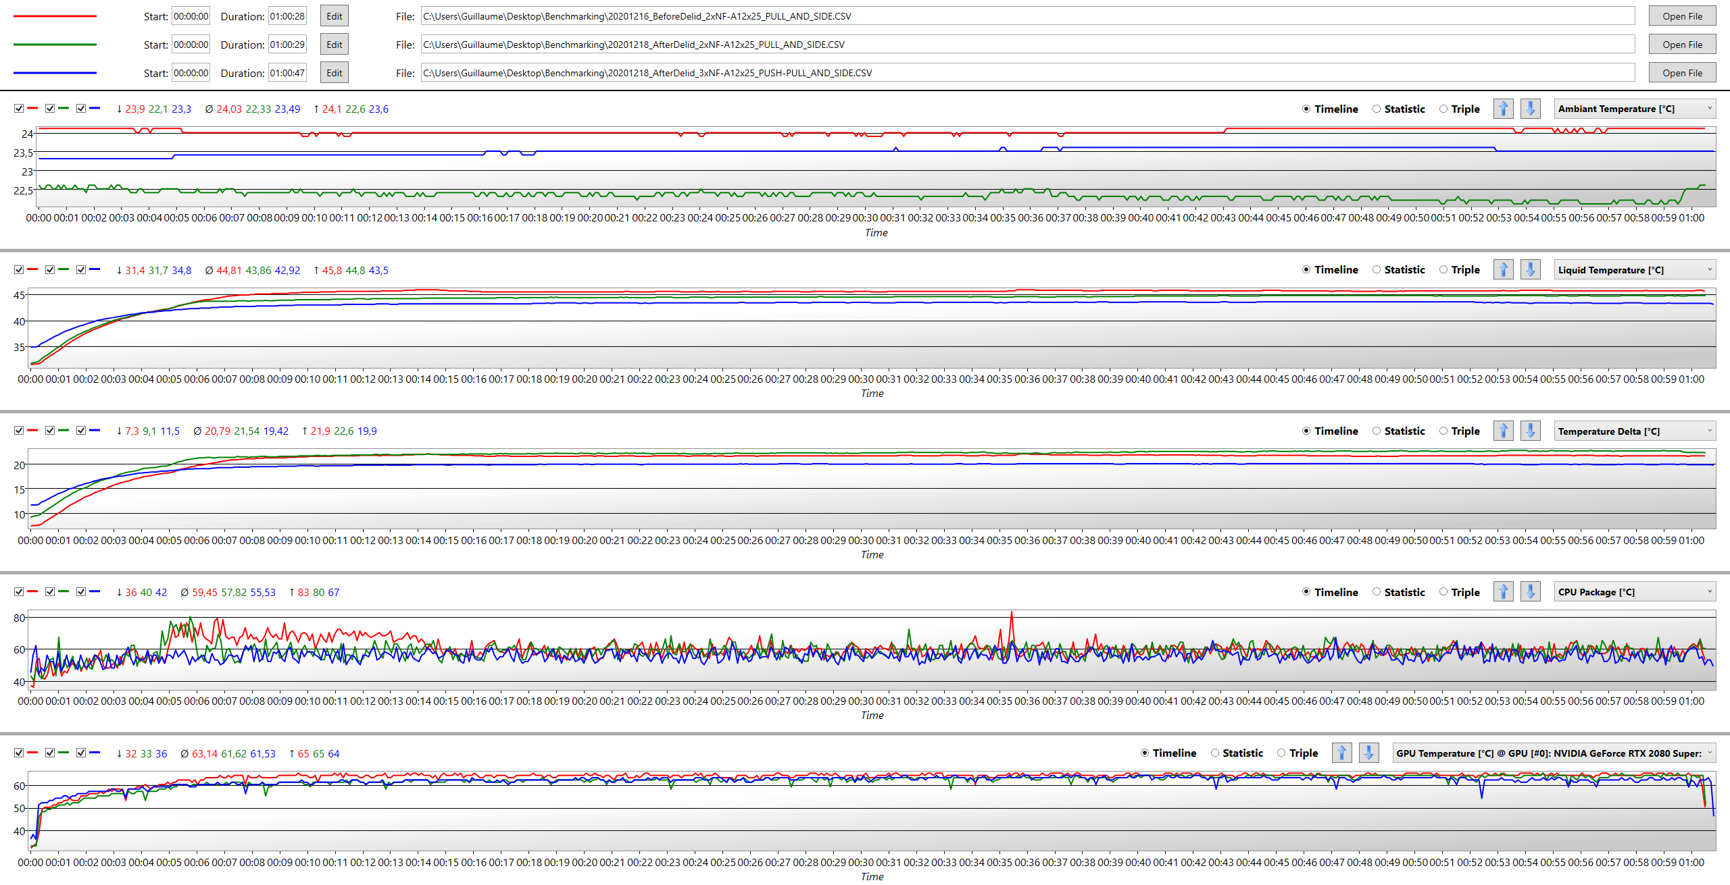Open the Liquid Temperature sensor dropdown
This screenshot has width=1730, height=885.
point(1635,270)
